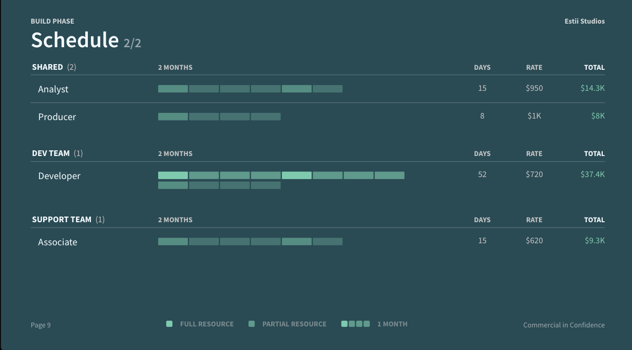Image resolution: width=632 pixels, height=350 pixels.
Task: Click the Developer days value 52
Action: 482,174
